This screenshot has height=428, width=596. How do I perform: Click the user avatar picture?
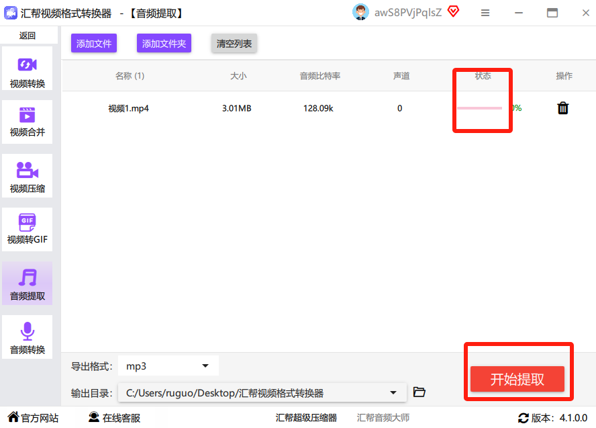(360, 12)
